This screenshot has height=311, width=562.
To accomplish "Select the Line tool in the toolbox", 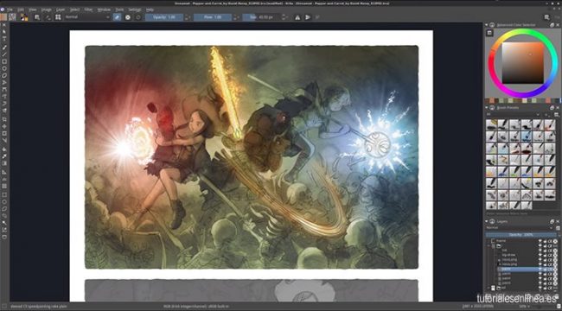I will point(4,54).
